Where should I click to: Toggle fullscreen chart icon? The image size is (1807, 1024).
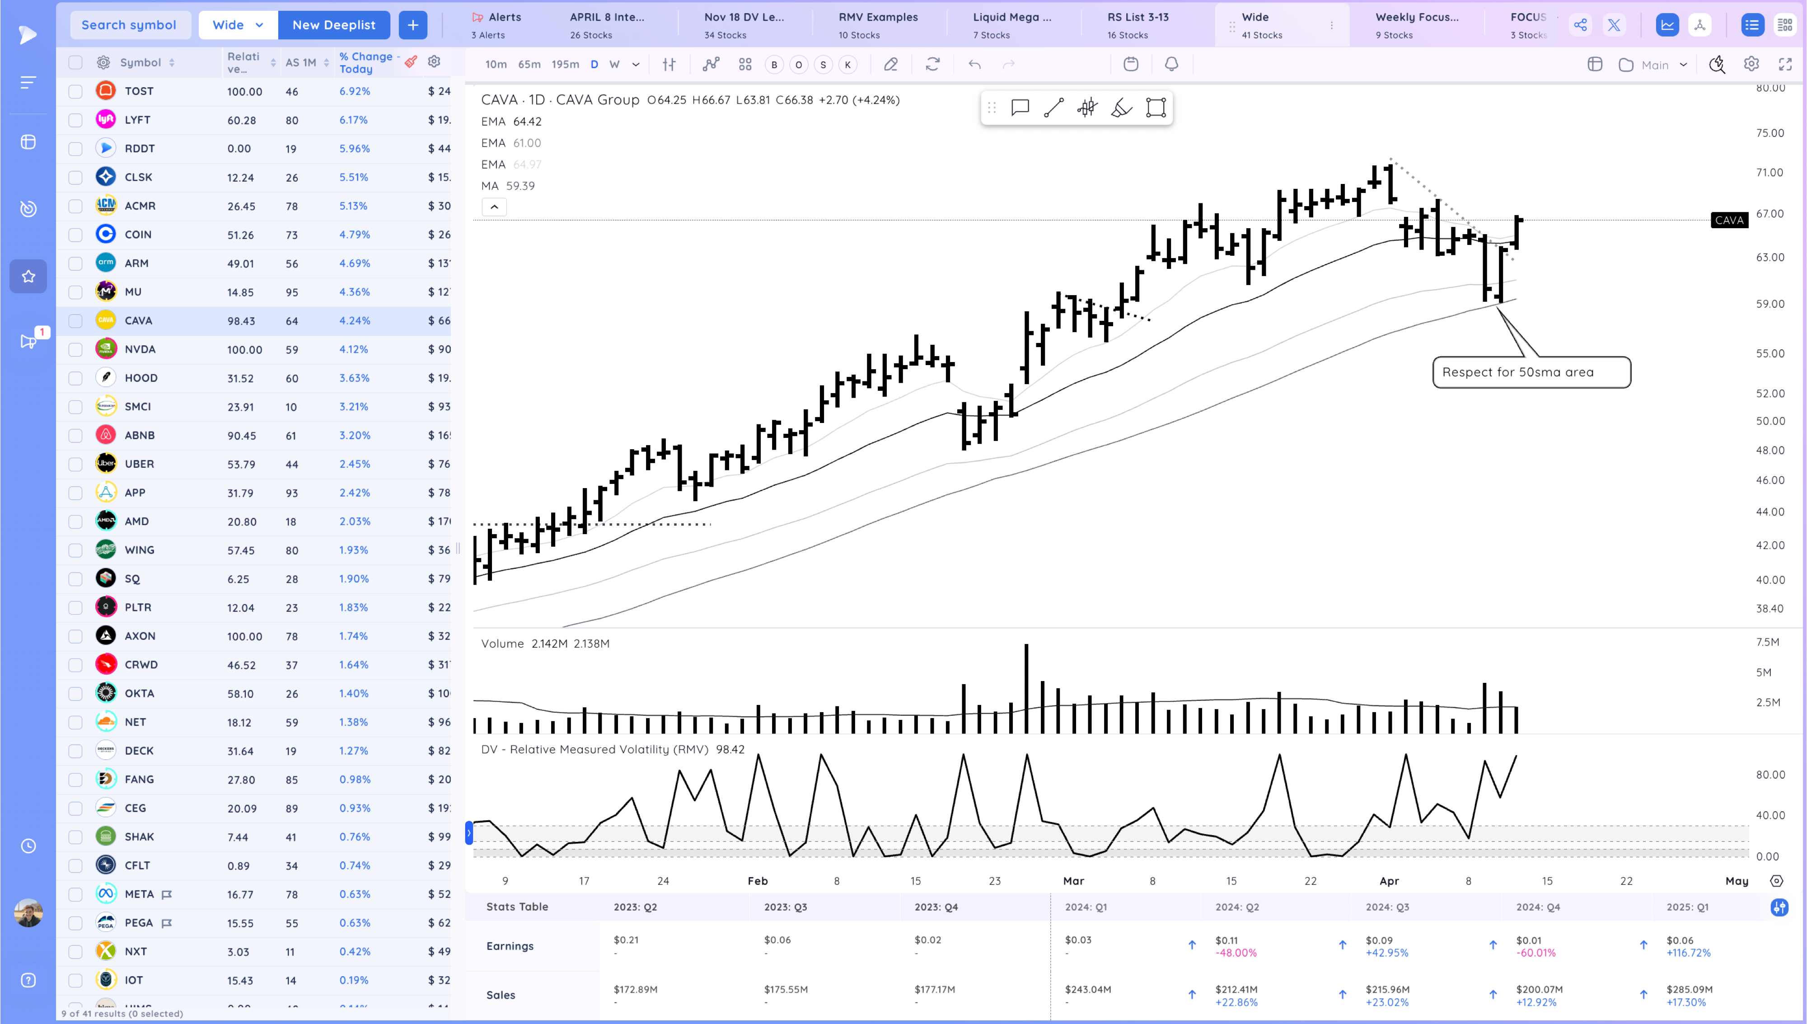pos(1784,64)
